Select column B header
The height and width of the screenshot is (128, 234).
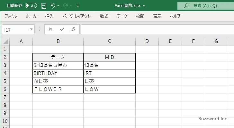point(58,41)
